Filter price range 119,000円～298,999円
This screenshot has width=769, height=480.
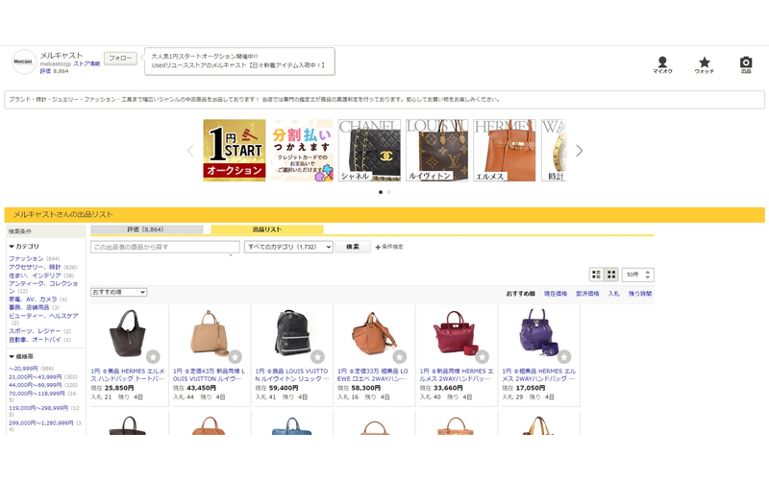[x=39, y=408]
